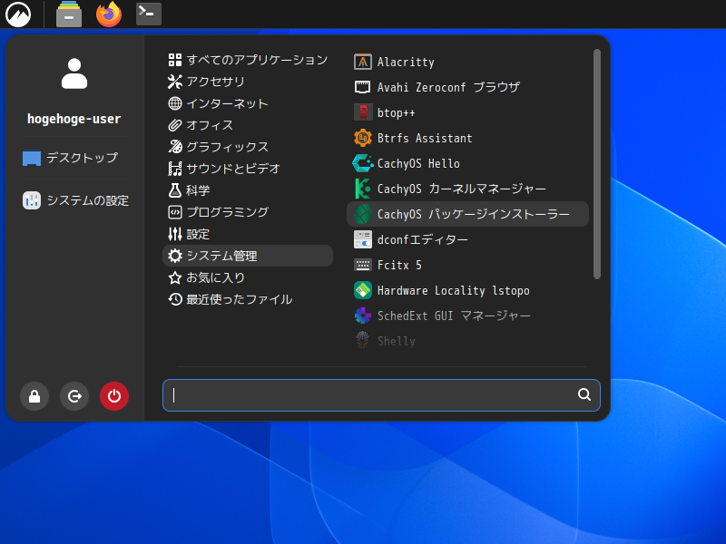The height and width of the screenshot is (544, 726).
Task: Launch dconfエディター icon
Action: (362, 239)
